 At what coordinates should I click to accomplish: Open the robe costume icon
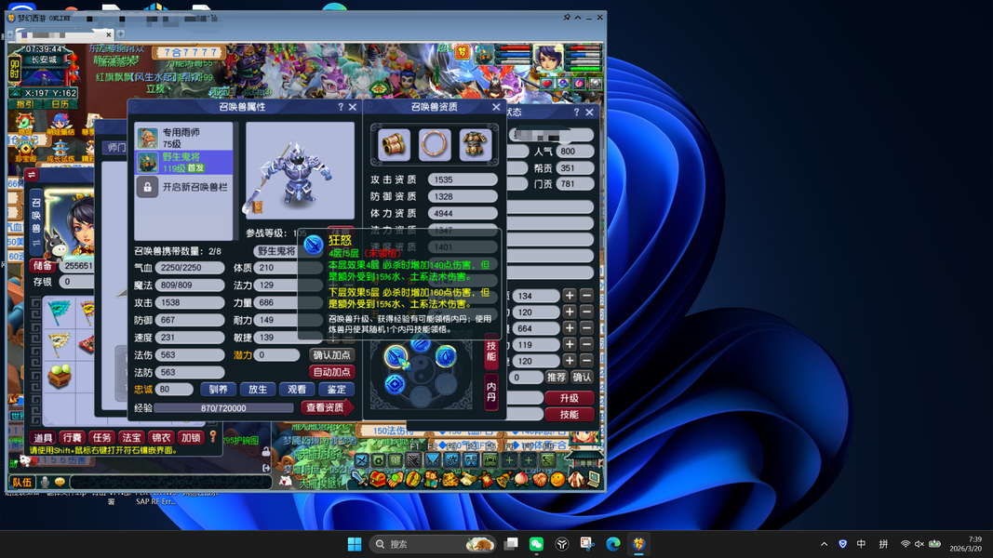coord(576,479)
